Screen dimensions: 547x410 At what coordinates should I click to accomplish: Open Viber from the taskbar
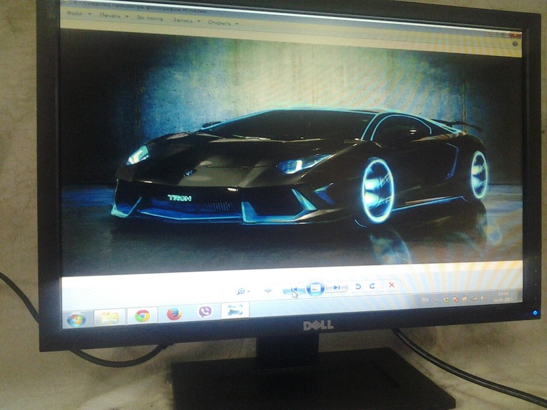pyautogui.click(x=206, y=312)
